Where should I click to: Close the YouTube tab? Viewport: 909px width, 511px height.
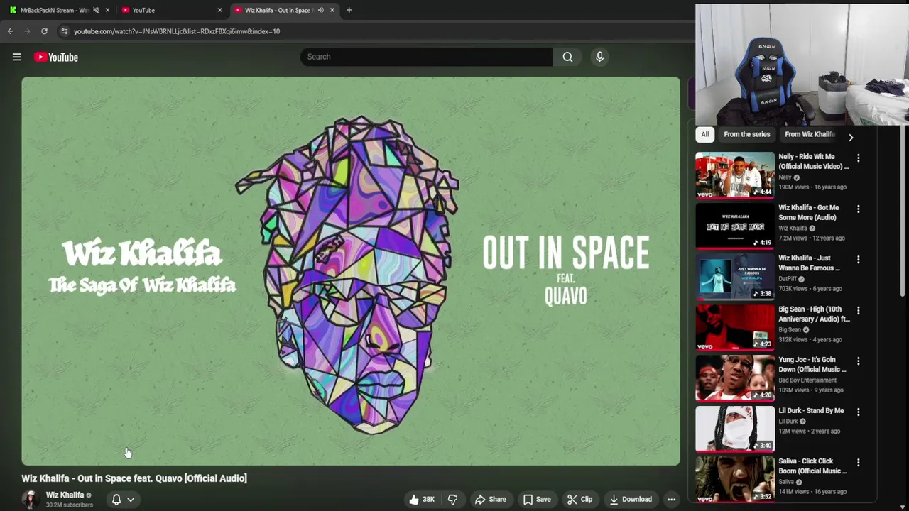point(219,10)
